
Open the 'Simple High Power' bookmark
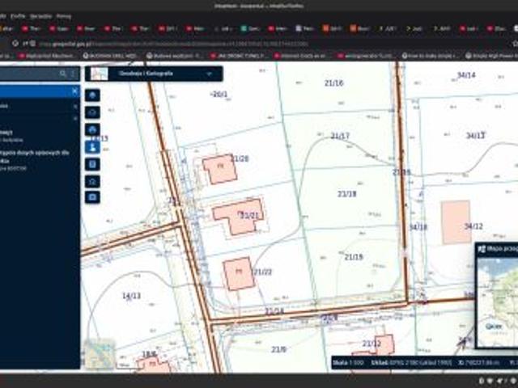(x=491, y=56)
